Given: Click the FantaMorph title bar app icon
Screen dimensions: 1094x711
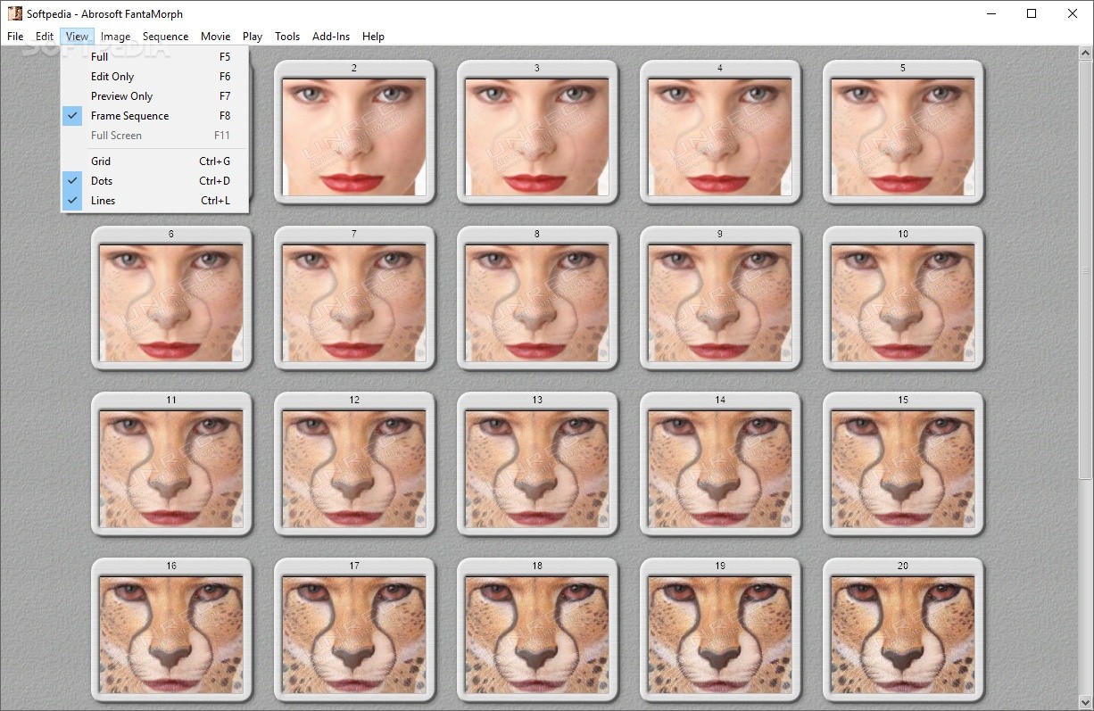Looking at the screenshot, I should pos(14,13).
